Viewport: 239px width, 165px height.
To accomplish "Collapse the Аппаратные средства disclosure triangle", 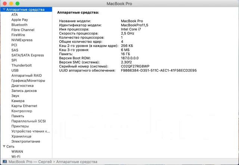I will [4, 9].
